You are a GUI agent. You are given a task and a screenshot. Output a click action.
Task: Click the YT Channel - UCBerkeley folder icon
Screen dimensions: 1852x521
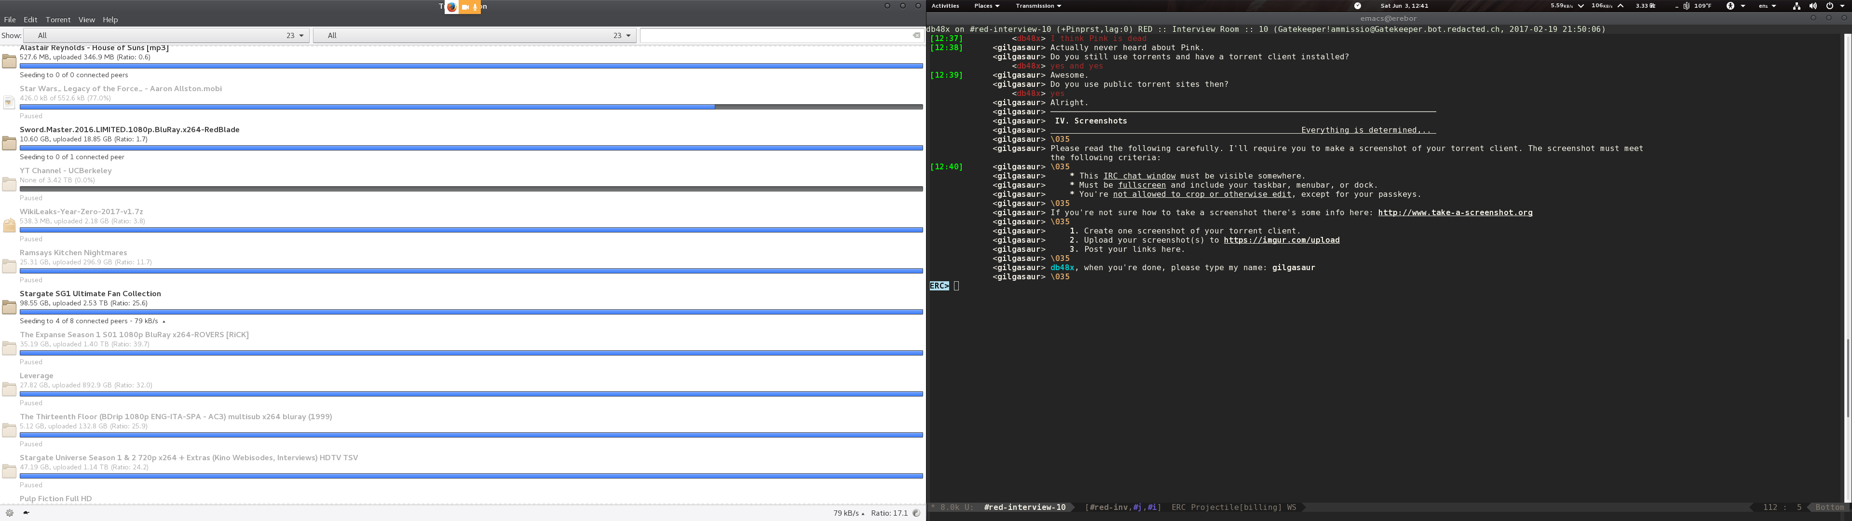pos(9,184)
